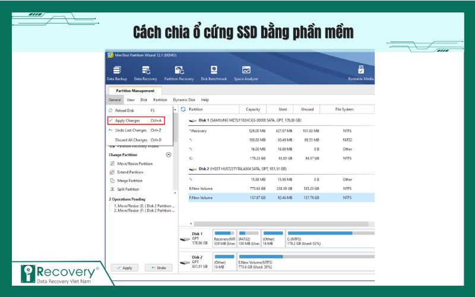Screen dimensions: 475x297
Task: Select the *:Recovery partition row
Action: click(281, 131)
